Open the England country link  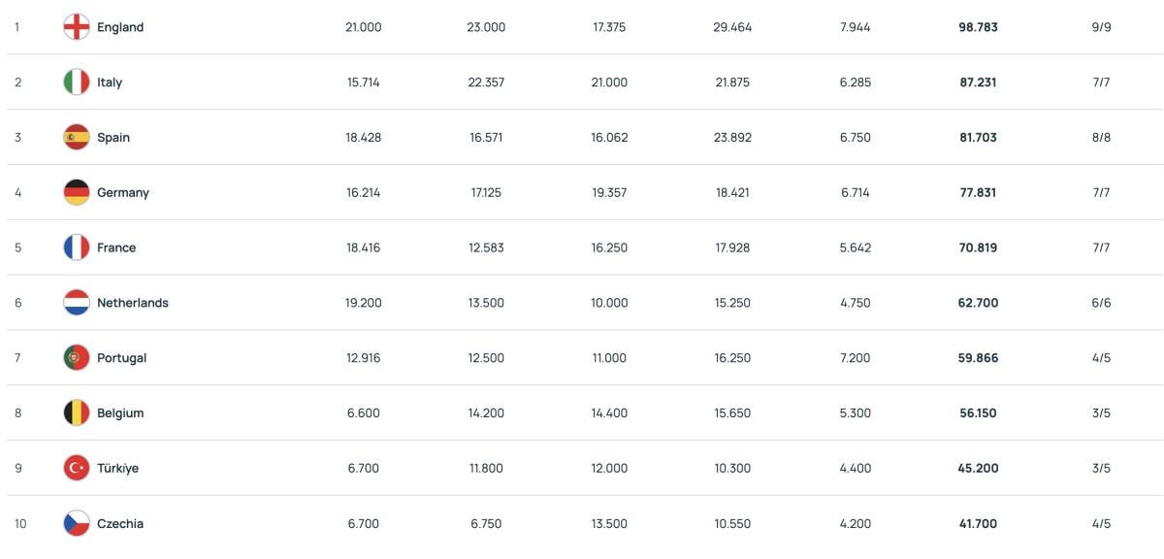[x=120, y=27]
